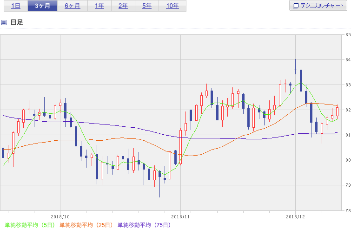The image size is (351, 229).
Task: Click the 日足 heading text
Action: click(17, 22)
